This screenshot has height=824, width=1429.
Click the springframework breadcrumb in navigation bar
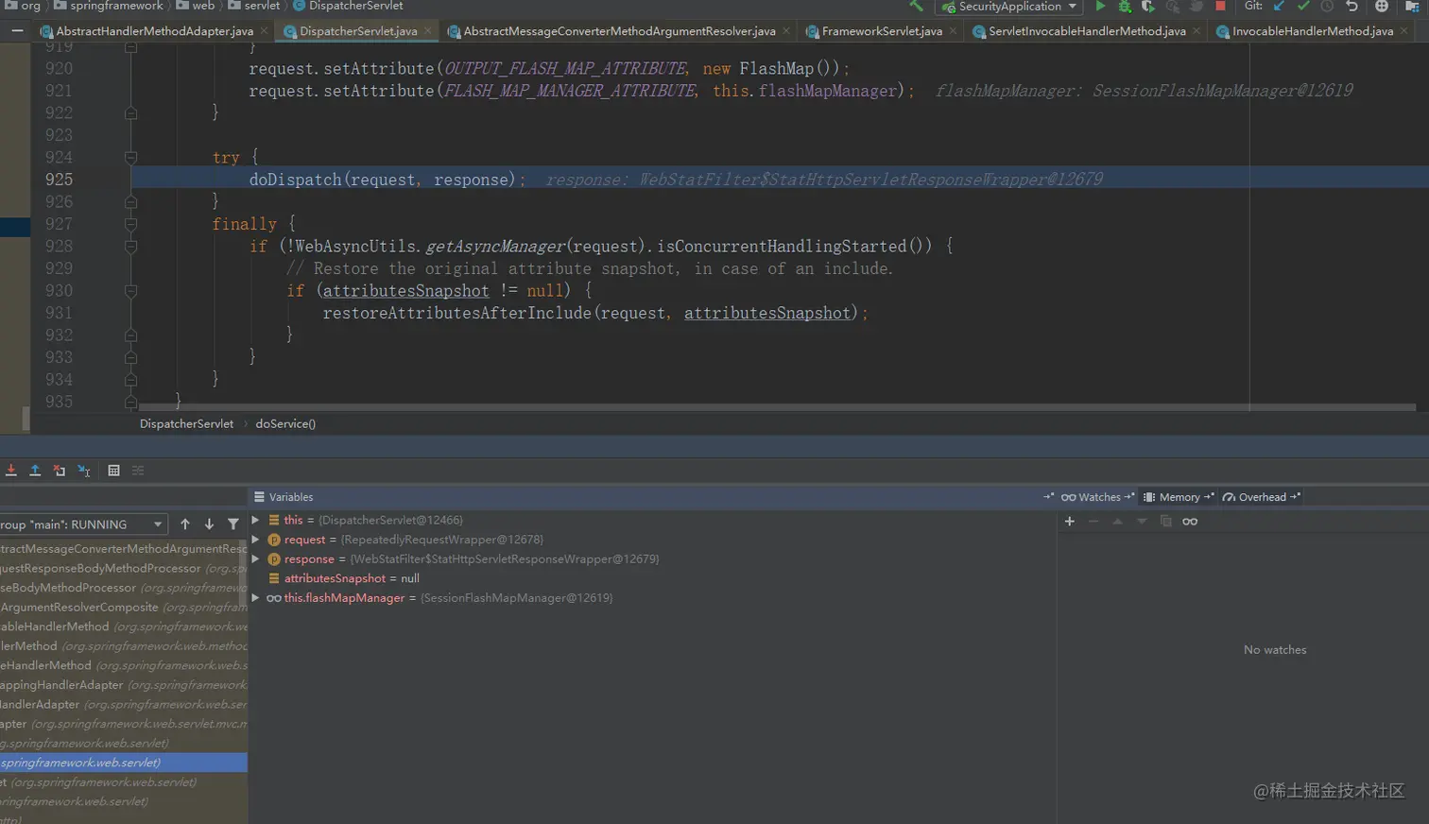point(109,6)
